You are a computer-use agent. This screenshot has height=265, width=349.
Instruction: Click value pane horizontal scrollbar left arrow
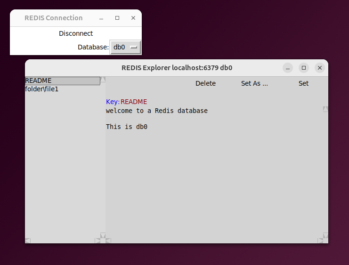[108, 241]
